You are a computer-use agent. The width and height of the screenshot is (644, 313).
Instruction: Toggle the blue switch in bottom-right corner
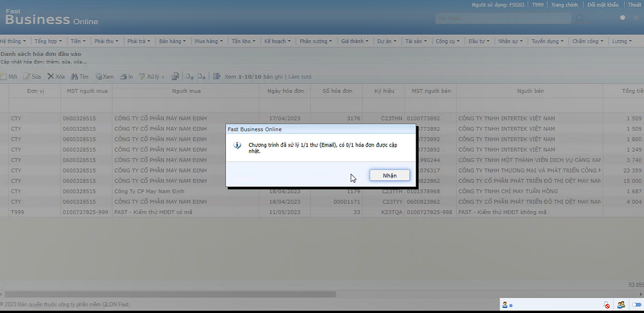coord(636,305)
